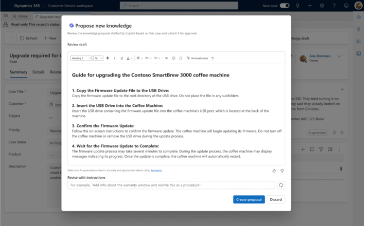Insert a special character with the omega icon
390x226 pixels.
point(181,58)
